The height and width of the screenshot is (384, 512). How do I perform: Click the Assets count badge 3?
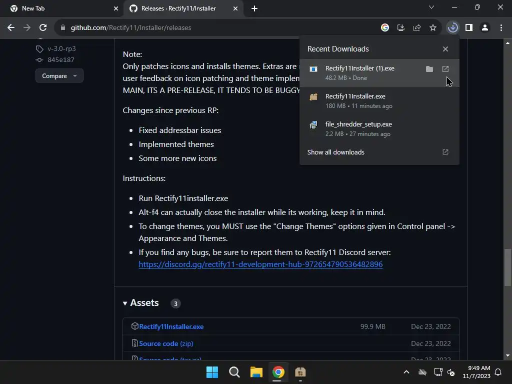(175, 303)
